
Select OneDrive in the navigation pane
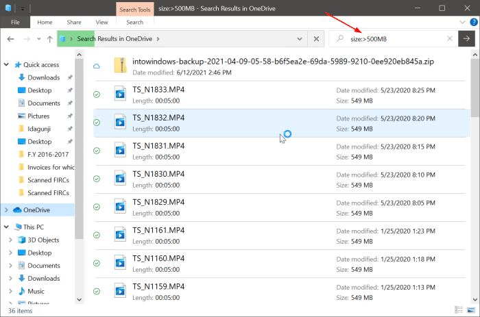36,210
